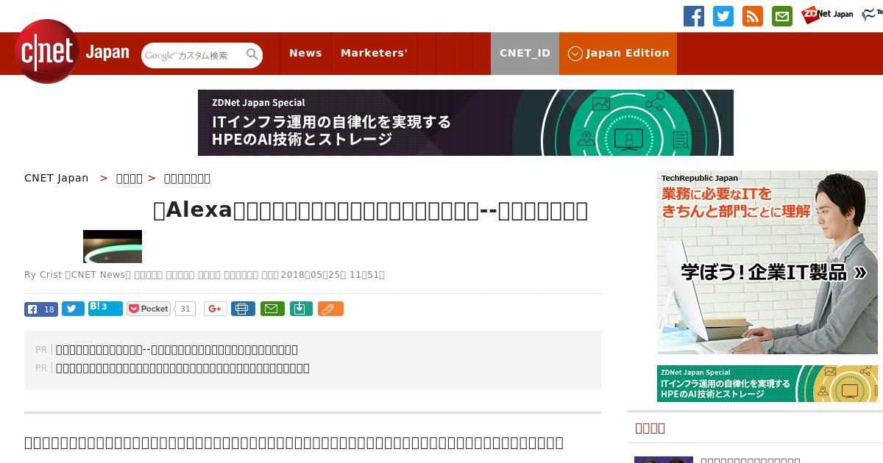Open the News menu

click(x=305, y=53)
